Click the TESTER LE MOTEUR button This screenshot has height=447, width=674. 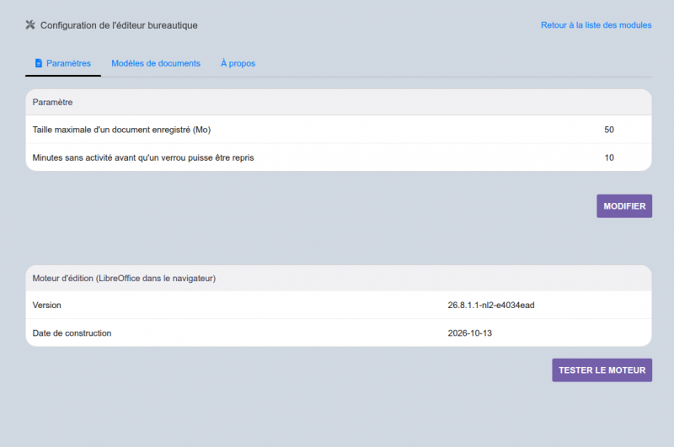click(x=602, y=370)
